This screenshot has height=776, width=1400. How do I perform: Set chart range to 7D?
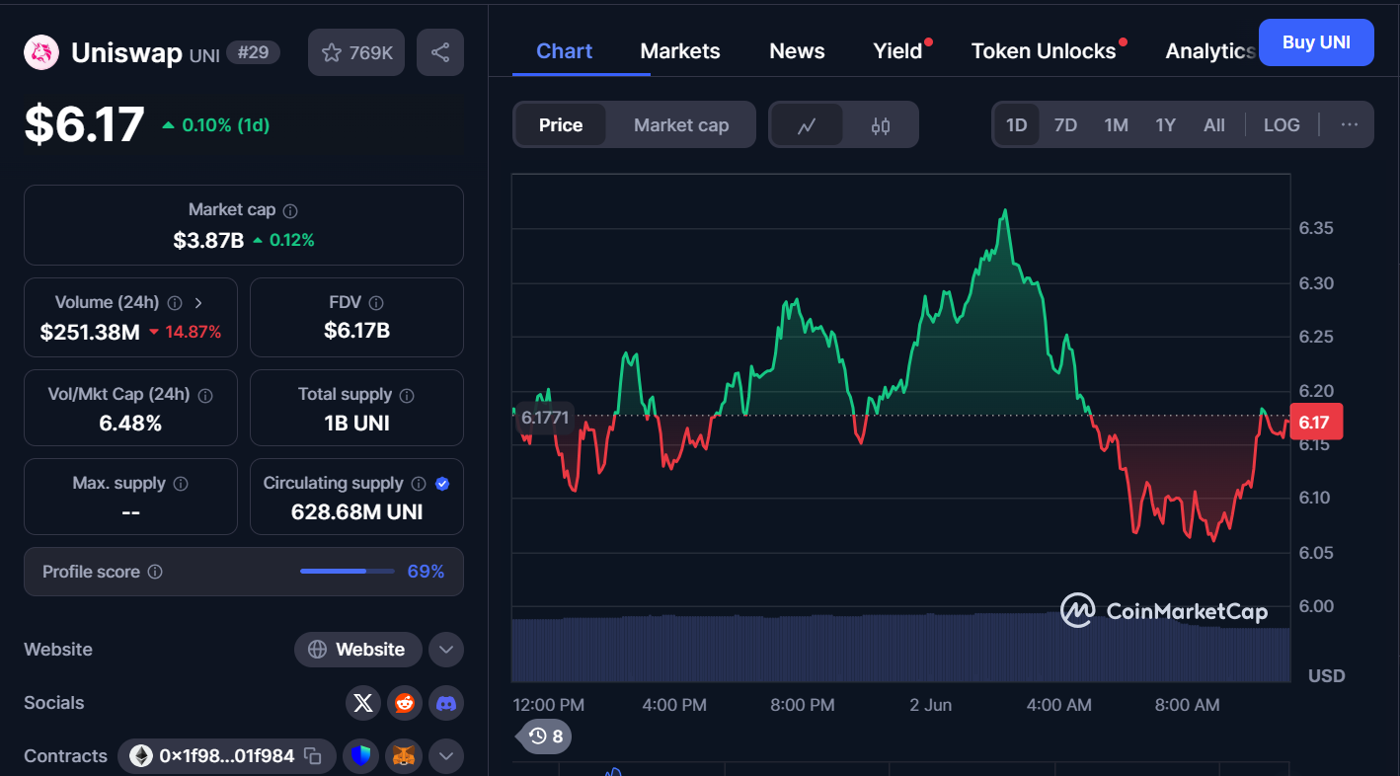point(1065,125)
